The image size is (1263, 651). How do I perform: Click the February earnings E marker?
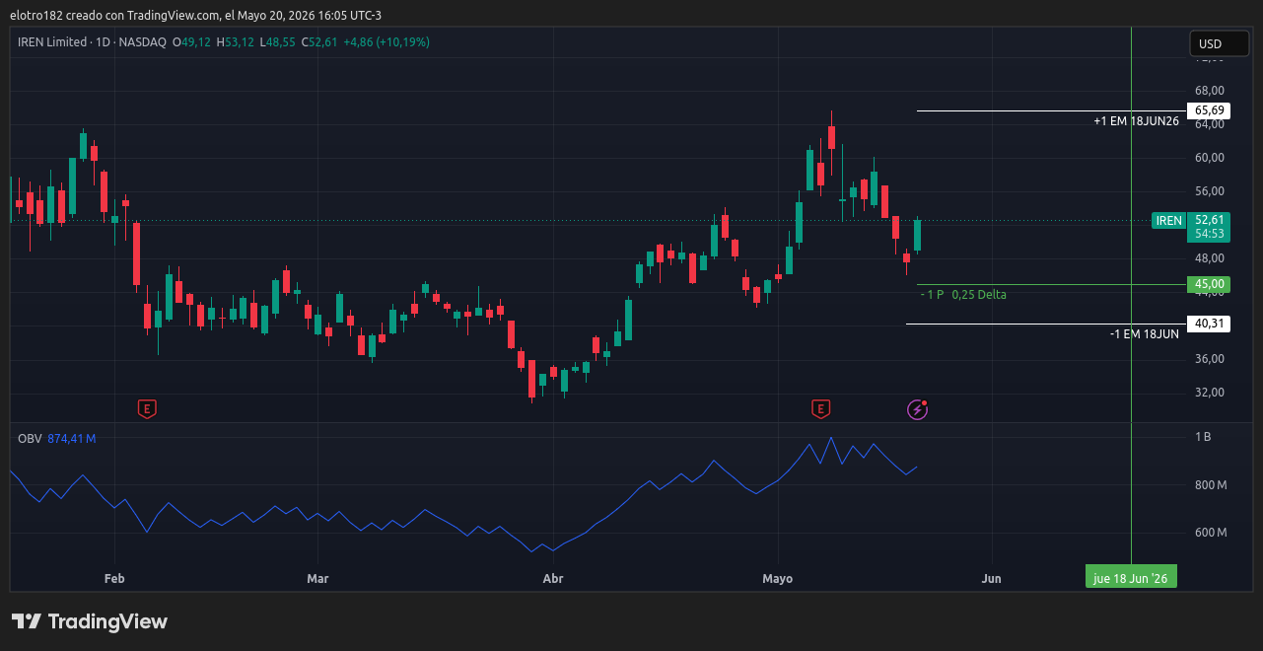click(x=147, y=408)
